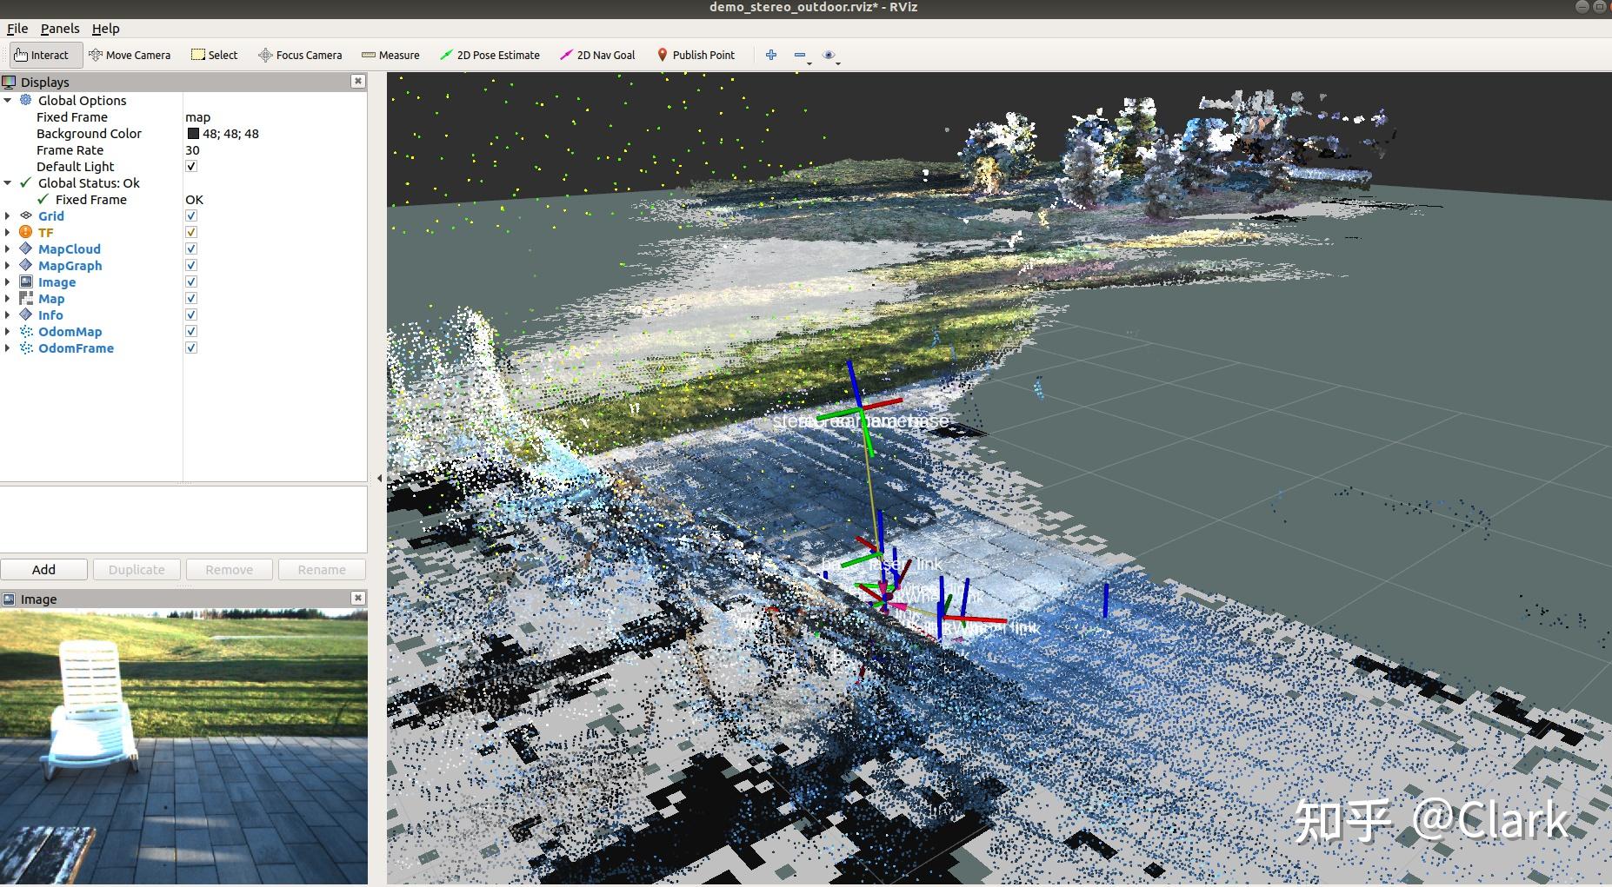1612x887 pixels.
Task: Open the Panels menu
Action: 59,28
